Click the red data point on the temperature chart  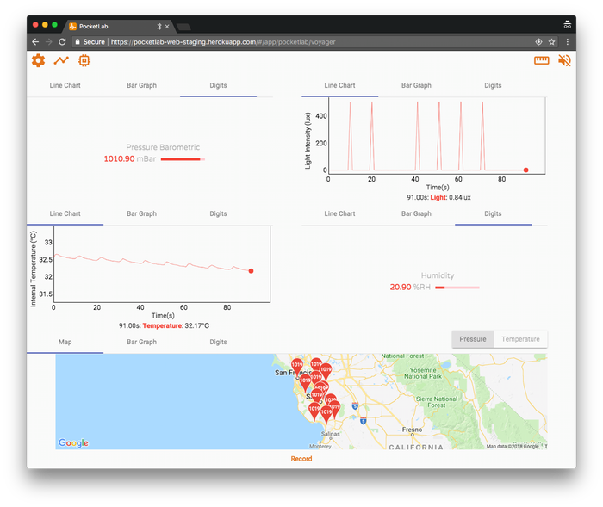[x=251, y=271]
